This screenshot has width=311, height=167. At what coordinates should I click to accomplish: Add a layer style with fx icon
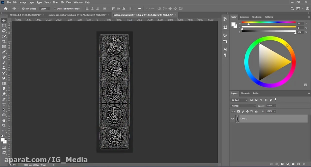click(x=277, y=164)
